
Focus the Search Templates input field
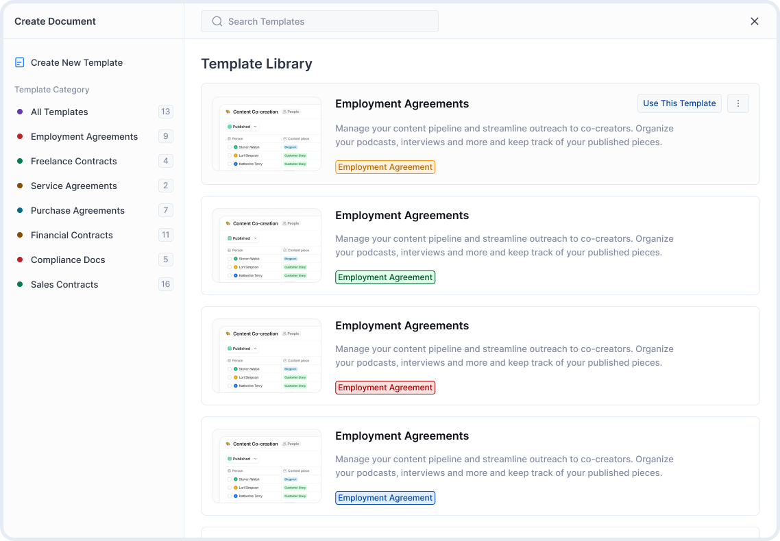pos(329,21)
